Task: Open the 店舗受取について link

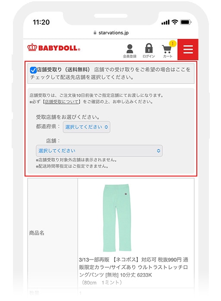Action: (x=62, y=102)
